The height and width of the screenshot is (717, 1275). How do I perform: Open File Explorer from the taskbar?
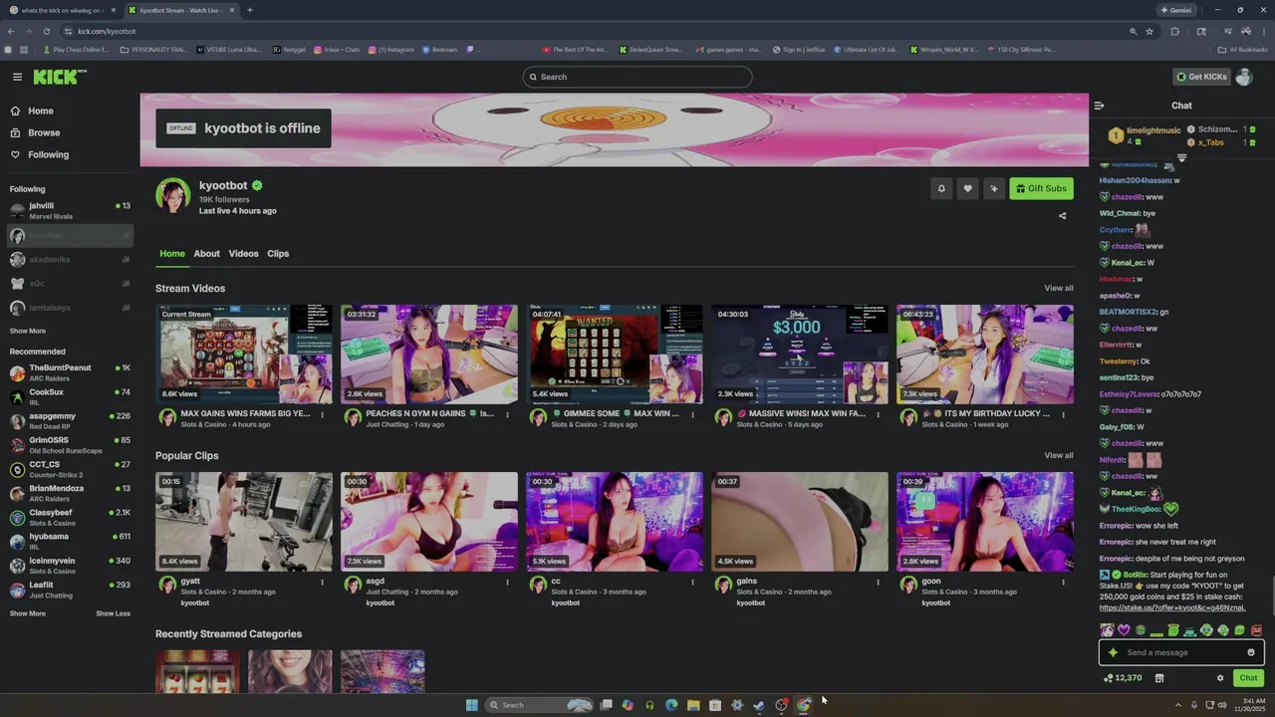pyautogui.click(x=693, y=705)
